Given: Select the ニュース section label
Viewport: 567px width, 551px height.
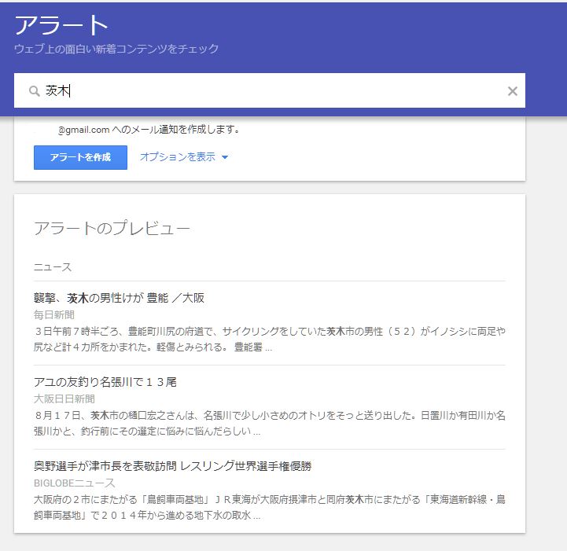Looking at the screenshot, I should 52,267.
